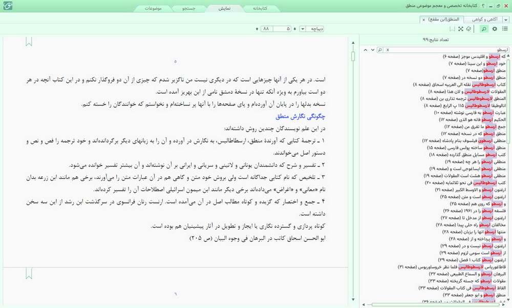Select the آگاهی و گواهی document tab

click(x=484, y=19)
